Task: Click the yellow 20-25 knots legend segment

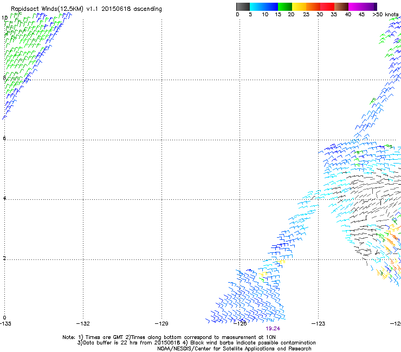Action: (299, 6)
